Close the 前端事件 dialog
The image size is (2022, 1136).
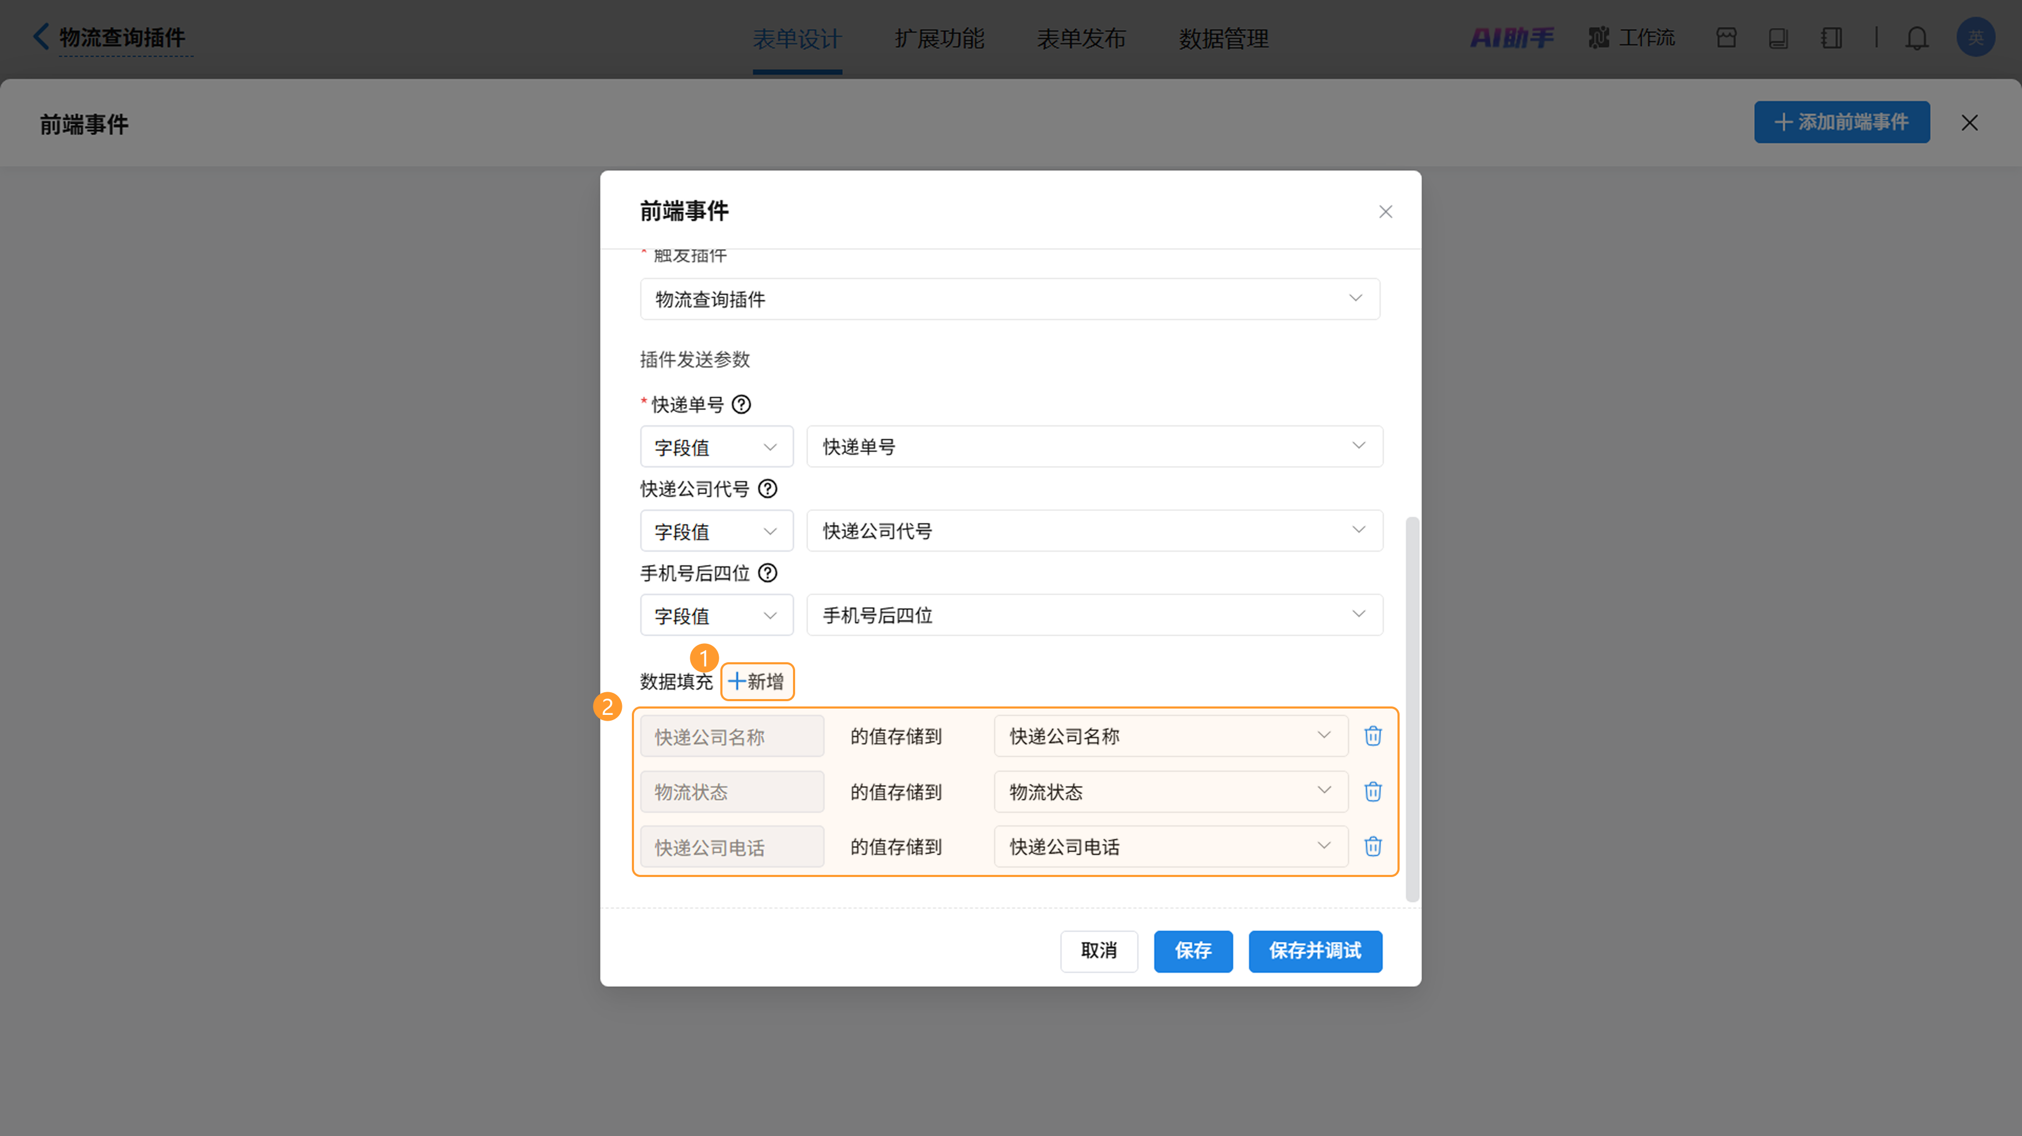1385,212
